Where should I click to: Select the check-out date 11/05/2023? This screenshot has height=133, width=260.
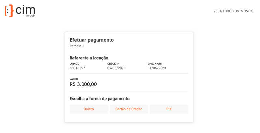click(x=157, y=68)
